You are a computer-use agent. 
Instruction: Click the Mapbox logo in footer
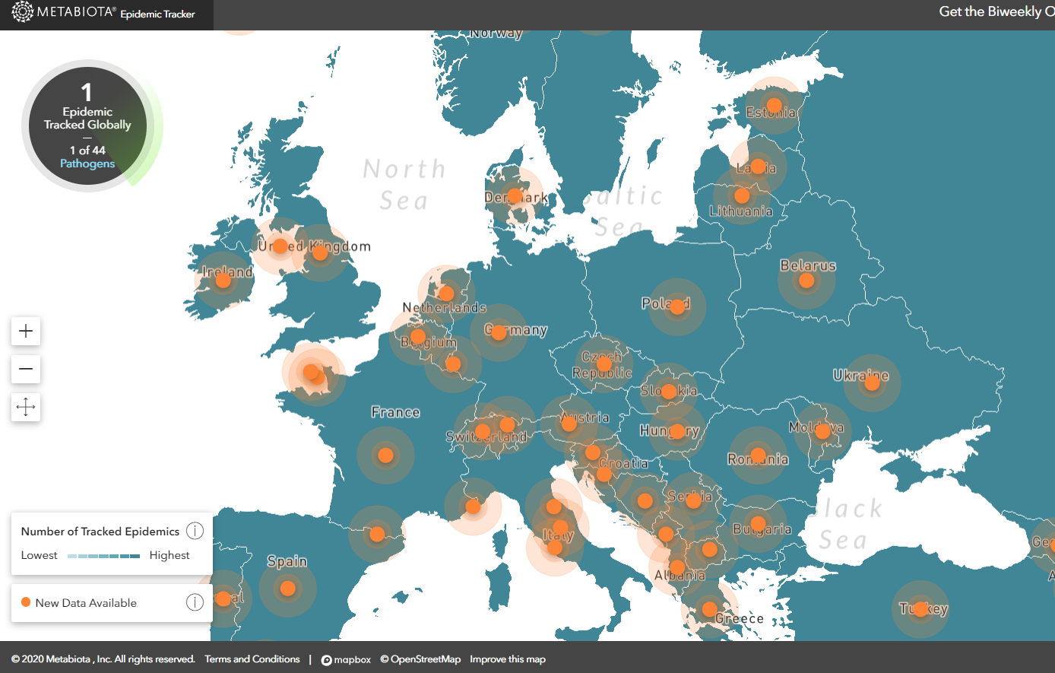[x=346, y=659]
